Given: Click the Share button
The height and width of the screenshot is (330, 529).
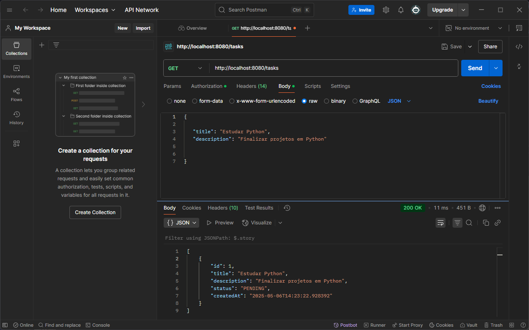Looking at the screenshot, I should tap(490, 47).
